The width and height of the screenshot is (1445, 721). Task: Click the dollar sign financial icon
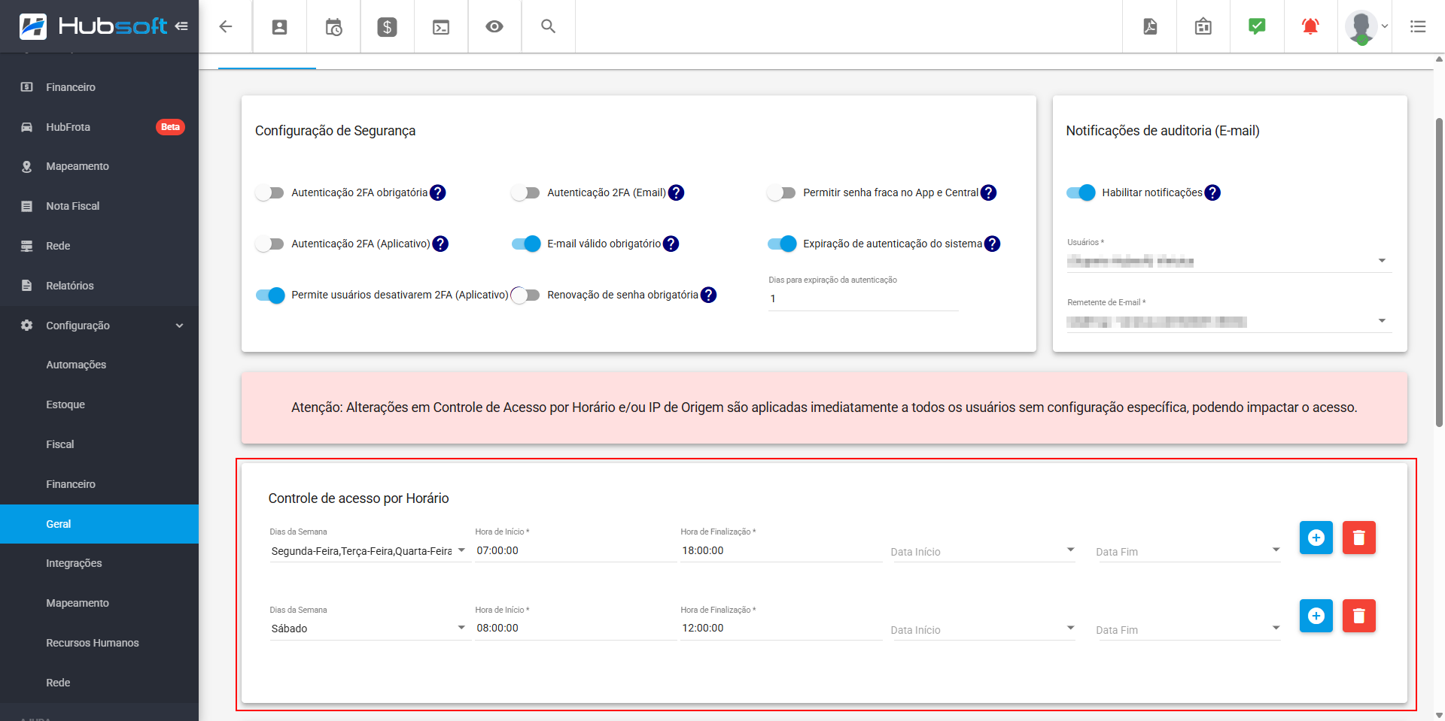[x=387, y=27]
